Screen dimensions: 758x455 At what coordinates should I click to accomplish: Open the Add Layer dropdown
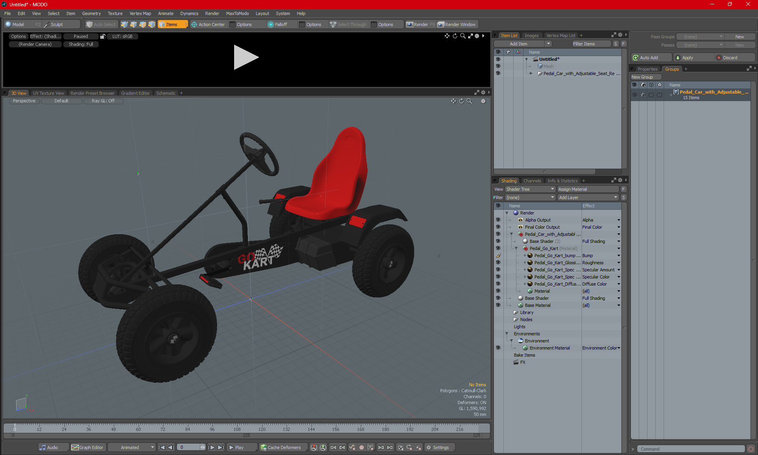pos(587,197)
